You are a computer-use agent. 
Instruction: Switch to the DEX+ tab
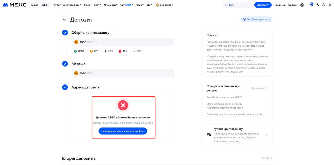coord(45,5)
